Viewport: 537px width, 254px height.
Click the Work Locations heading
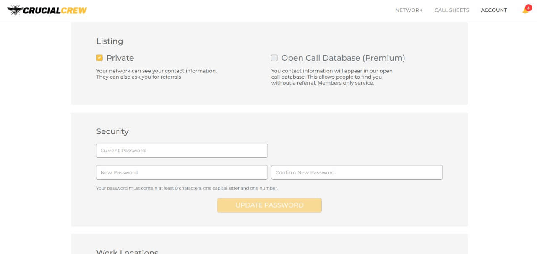click(x=127, y=251)
